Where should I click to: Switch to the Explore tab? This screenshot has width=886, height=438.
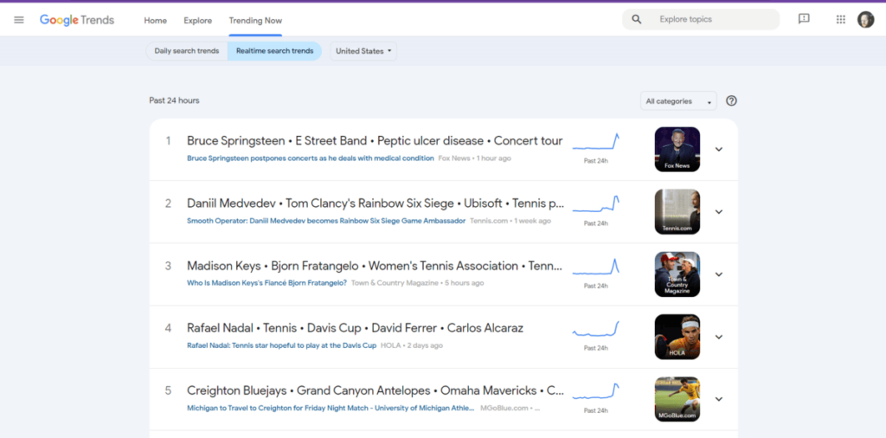[198, 21]
